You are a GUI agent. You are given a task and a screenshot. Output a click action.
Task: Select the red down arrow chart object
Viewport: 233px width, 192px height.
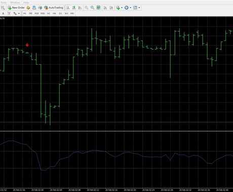[x=27, y=45]
